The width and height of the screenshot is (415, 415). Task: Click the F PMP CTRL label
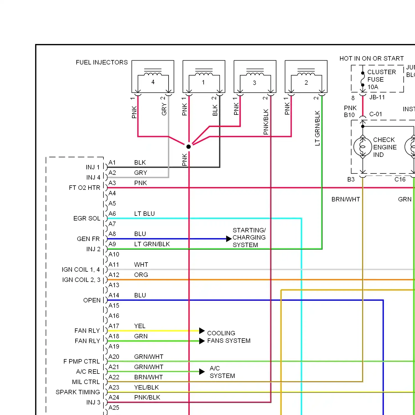[x=82, y=361]
